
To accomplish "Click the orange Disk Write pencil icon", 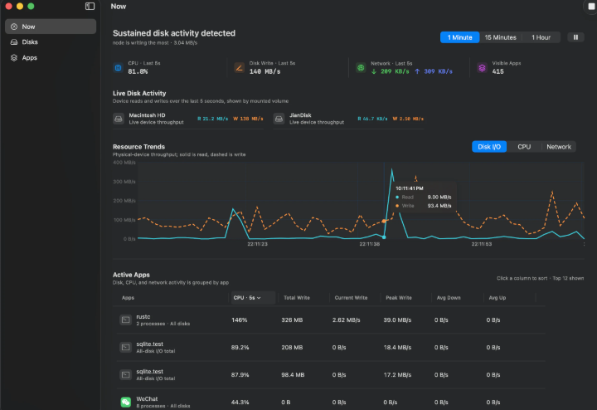I will click(x=239, y=68).
